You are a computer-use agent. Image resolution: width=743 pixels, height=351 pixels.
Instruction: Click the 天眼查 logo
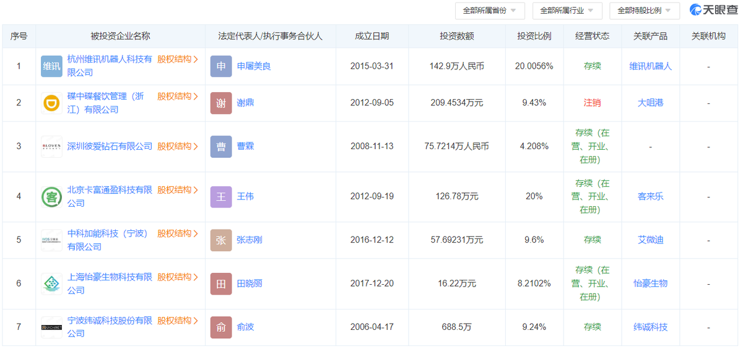point(713,10)
